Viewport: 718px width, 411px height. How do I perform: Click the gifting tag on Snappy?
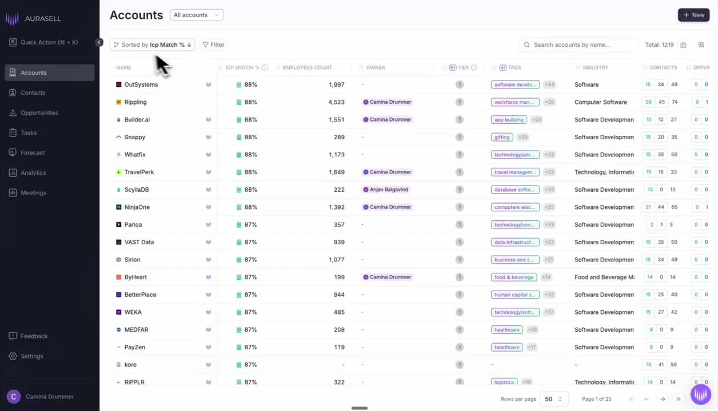pos(502,137)
